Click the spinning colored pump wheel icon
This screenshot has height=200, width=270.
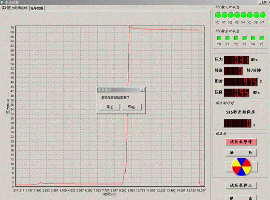point(241,167)
